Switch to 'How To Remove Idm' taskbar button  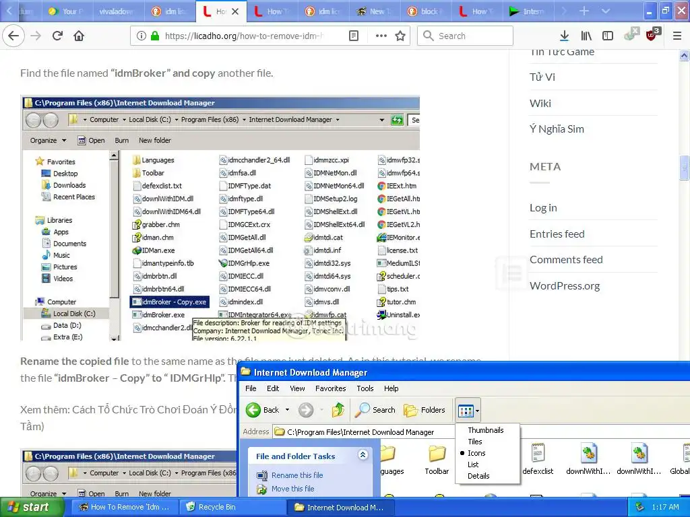point(125,508)
